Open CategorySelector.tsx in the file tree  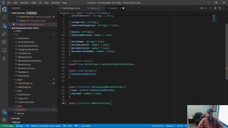[x=28, y=49]
